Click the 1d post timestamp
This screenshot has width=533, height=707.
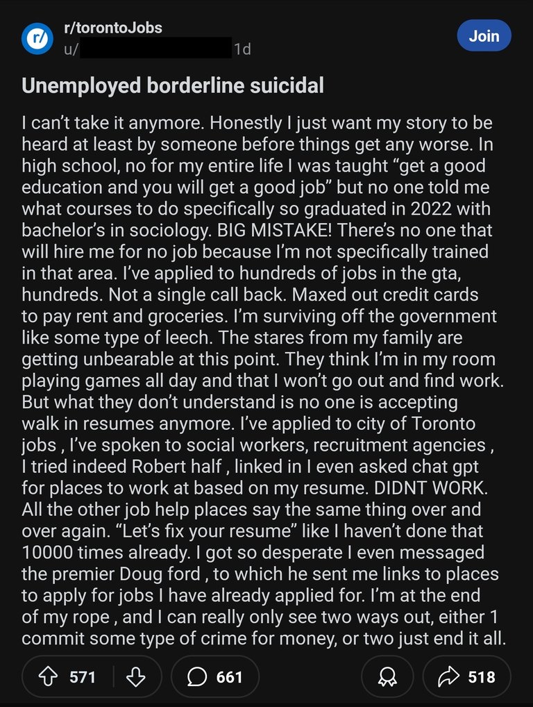pos(242,49)
